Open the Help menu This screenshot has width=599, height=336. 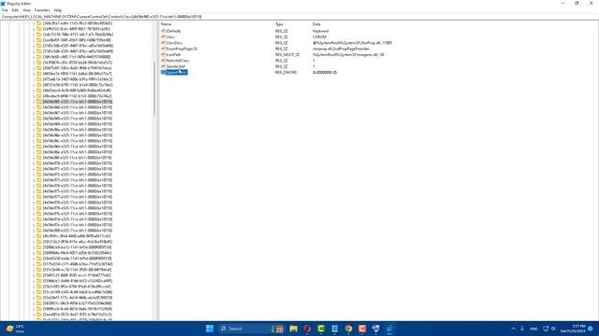pyautogui.click(x=58, y=10)
